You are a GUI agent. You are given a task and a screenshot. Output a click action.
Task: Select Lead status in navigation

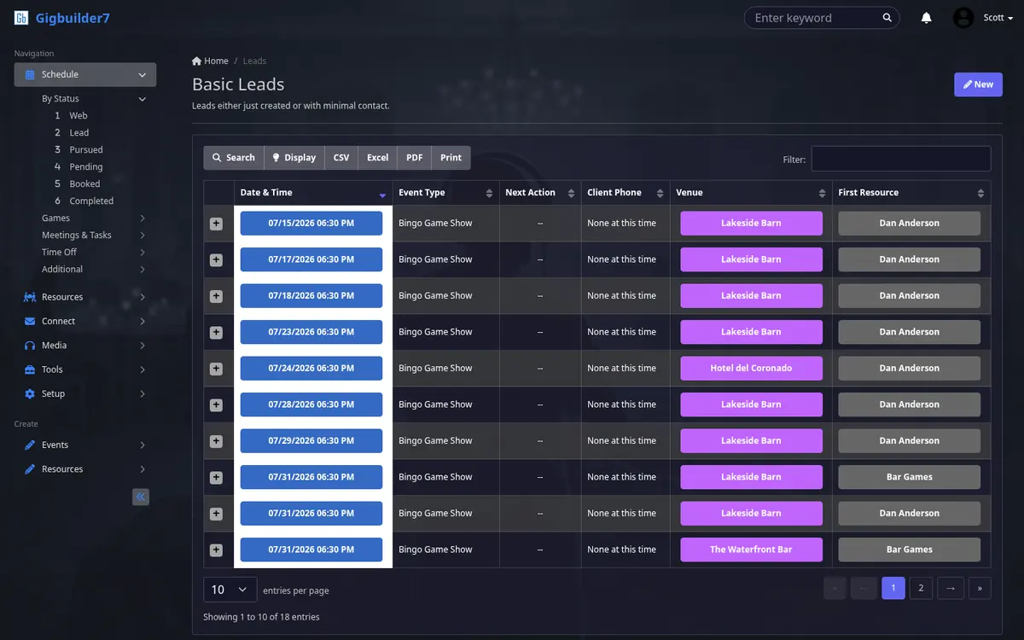pyautogui.click(x=79, y=133)
